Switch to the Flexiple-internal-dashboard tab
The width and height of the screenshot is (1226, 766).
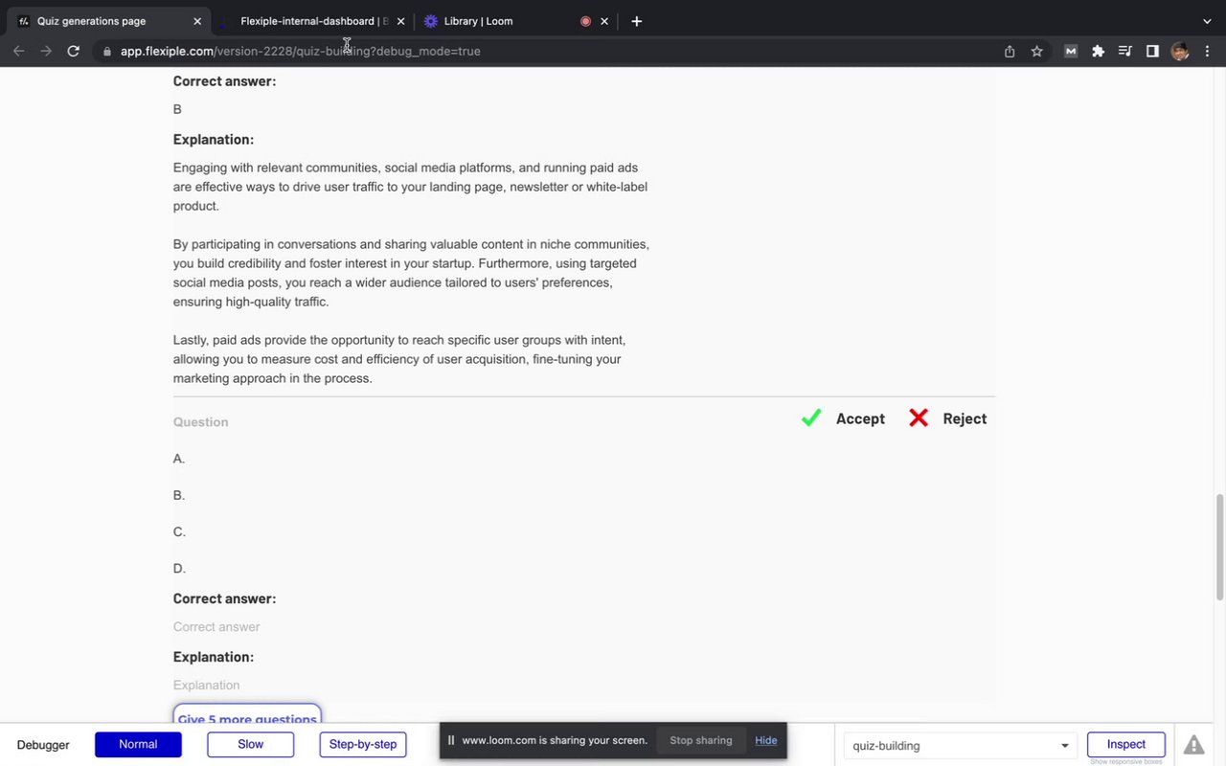point(308,21)
